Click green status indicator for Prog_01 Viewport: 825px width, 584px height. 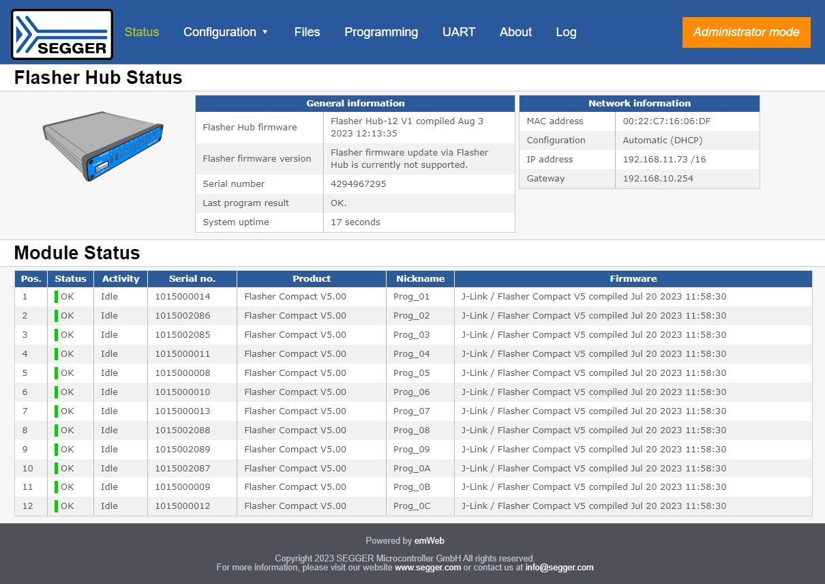pos(57,297)
